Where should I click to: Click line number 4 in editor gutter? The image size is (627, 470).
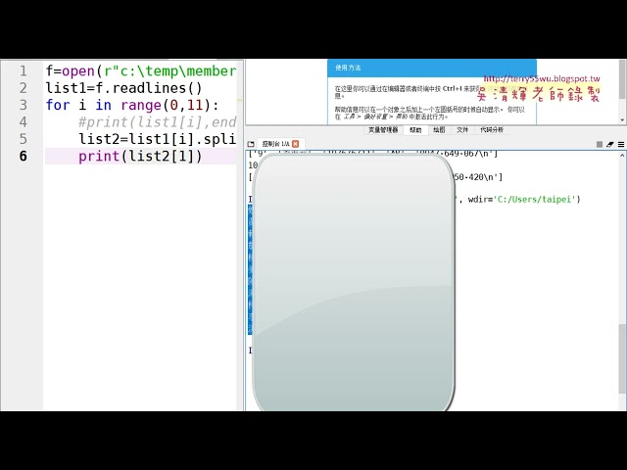[x=24, y=121]
